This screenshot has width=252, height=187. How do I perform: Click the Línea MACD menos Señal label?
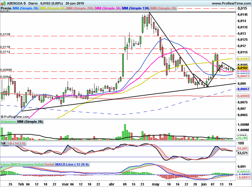pos(22,164)
